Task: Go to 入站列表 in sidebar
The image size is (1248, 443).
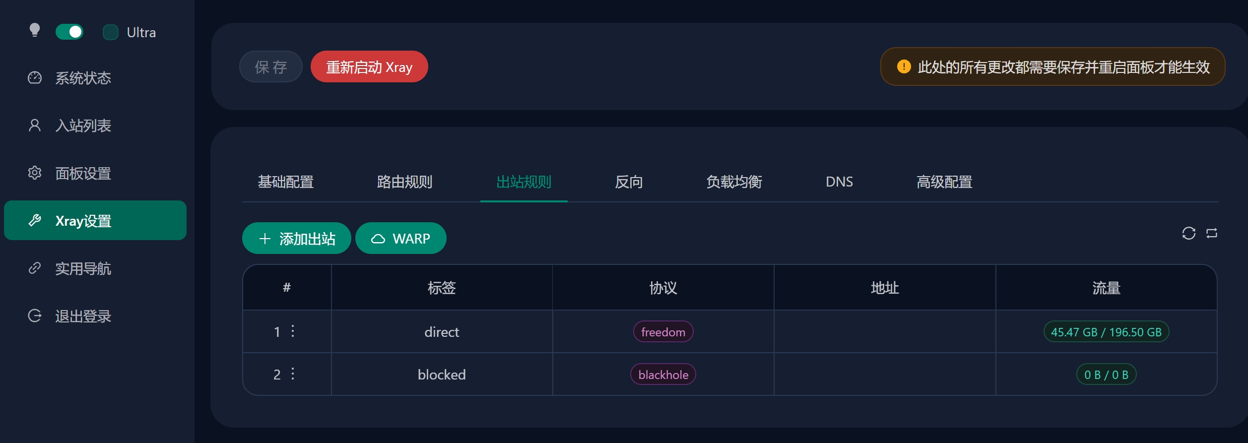Action: [83, 126]
